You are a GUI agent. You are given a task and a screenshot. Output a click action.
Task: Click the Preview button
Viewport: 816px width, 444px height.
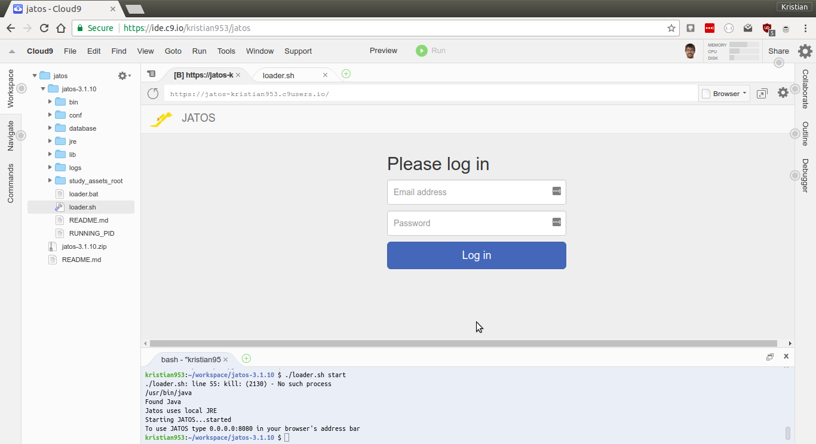coord(384,51)
